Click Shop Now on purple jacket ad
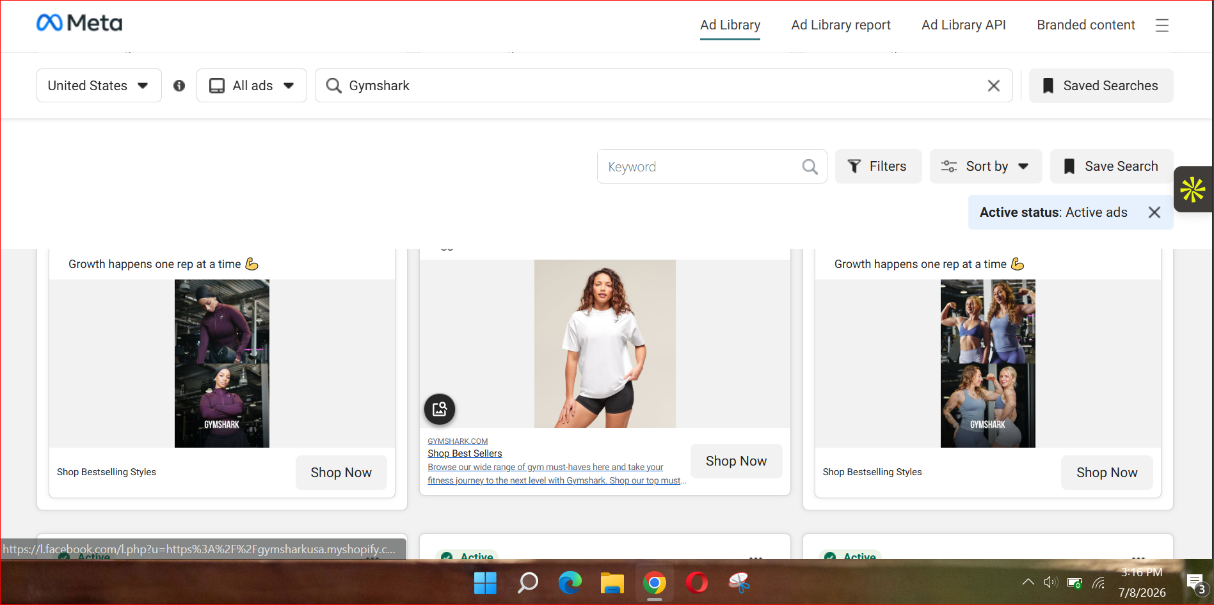This screenshot has width=1214, height=605. pyautogui.click(x=341, y=473)
